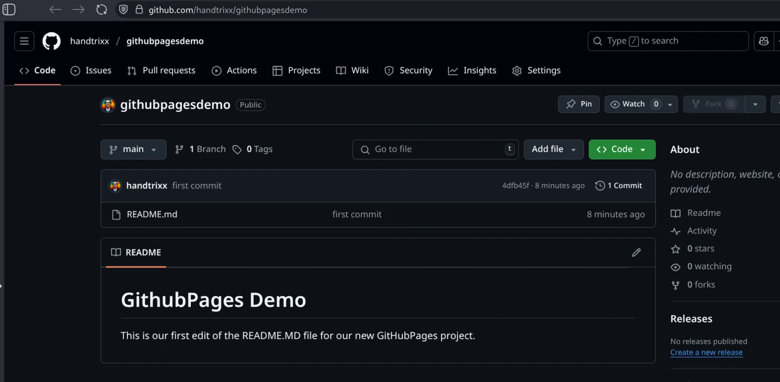Toggle the browser sidebar panel icon
The width and height of the screenshot is (780, 382).
[9, 10]
